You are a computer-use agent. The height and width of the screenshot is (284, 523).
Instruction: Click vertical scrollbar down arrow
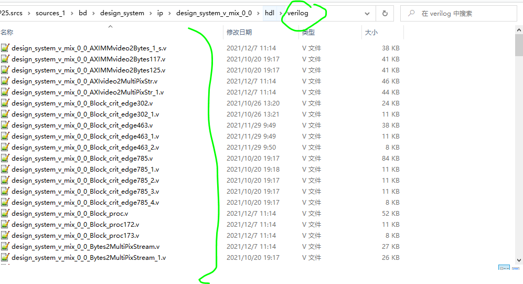pos(519,260)
